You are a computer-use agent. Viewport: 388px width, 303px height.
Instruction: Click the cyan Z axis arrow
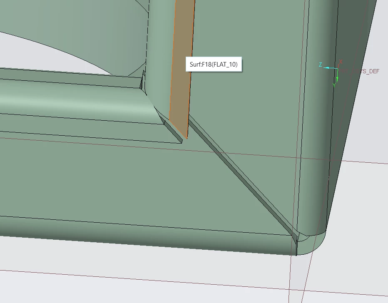click(327, 67)
